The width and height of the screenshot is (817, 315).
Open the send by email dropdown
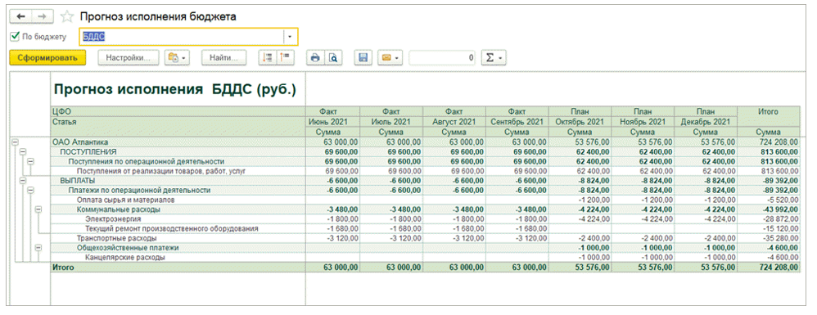(x=390, y=58)
